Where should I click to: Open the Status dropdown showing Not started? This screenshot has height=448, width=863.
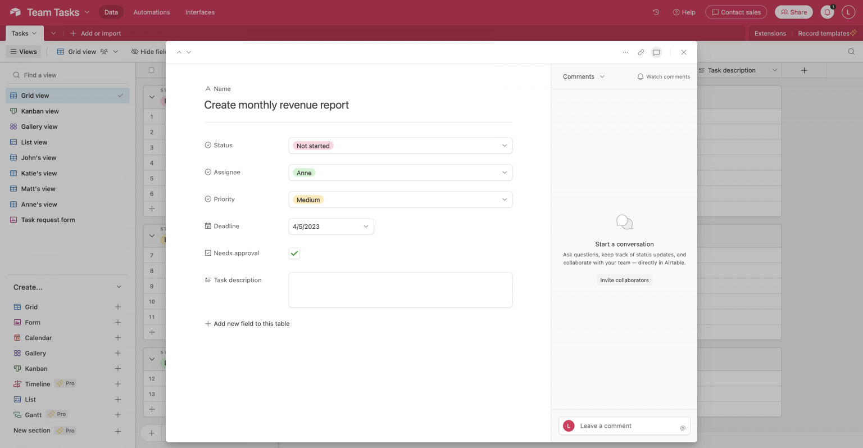coord(400,145)
